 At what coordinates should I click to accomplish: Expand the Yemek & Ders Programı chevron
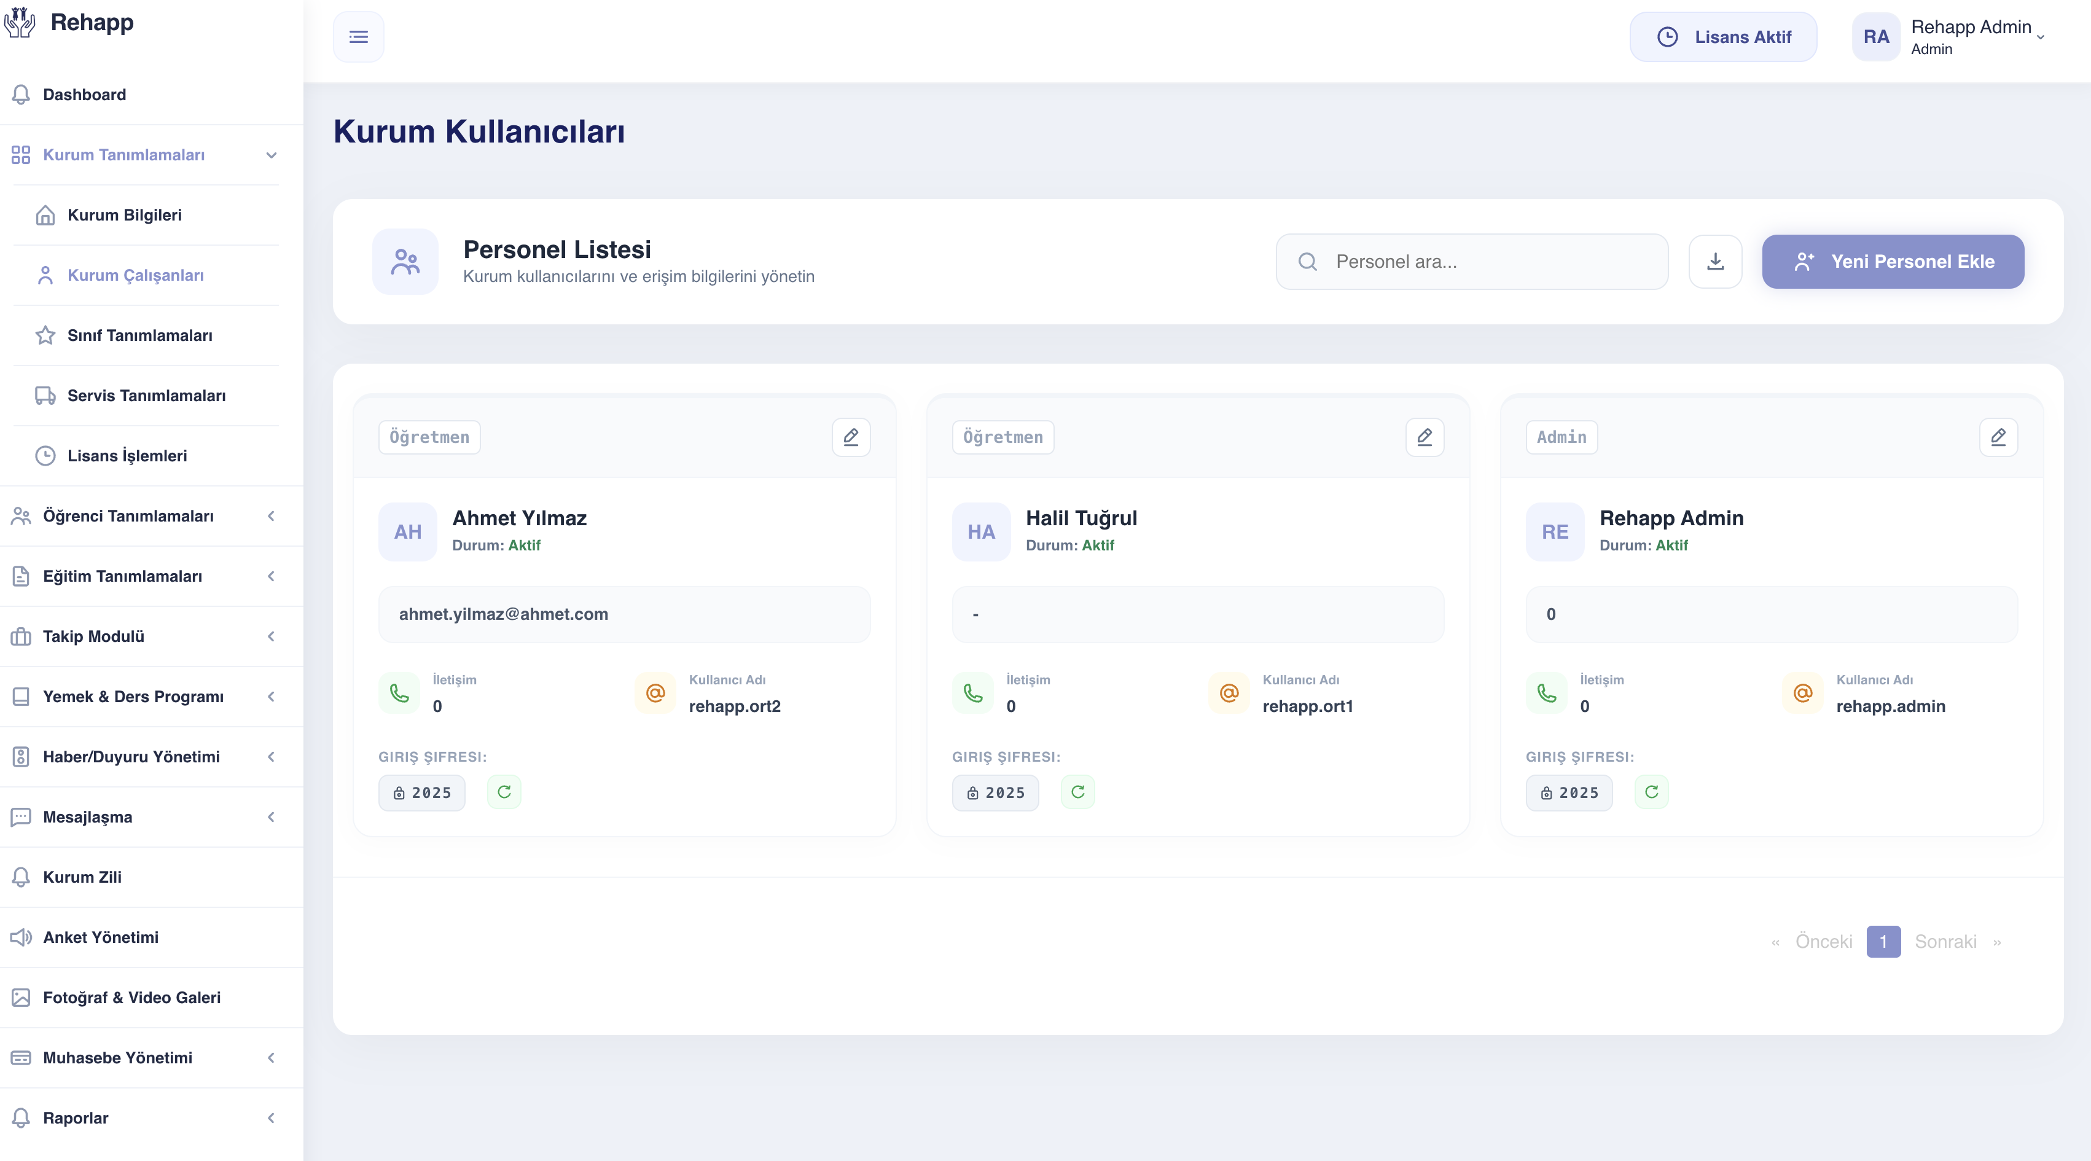coord(271,697)
